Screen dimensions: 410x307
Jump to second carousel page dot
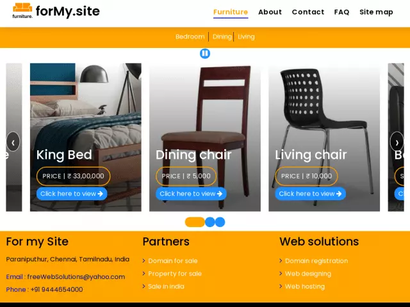click(x=209, y=222)
